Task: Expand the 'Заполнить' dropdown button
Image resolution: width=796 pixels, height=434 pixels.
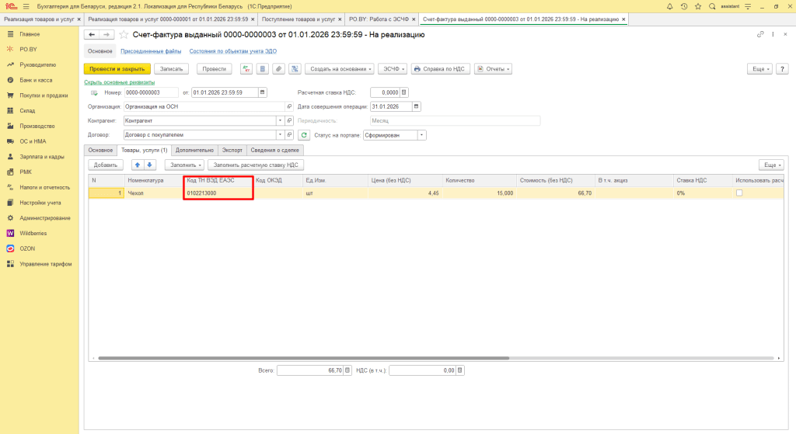Action: [185, 165]
